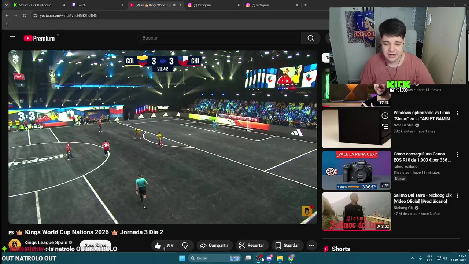Image resolution: width=469 pixels, height=264 pixels.
Task: Click the Kings League watermark in player
Action: [x=307, y=211]
